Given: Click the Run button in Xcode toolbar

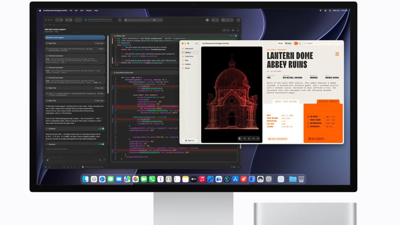Looking at the screenshot, I should (x=66, y=20).
